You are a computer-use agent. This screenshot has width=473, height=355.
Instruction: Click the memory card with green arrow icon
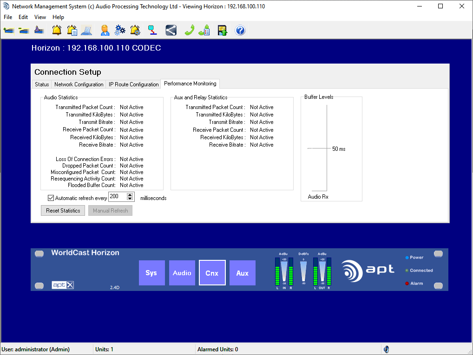pos(222,31)
